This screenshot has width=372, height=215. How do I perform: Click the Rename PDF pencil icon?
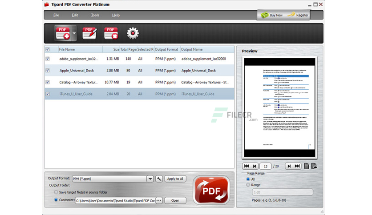89,33
